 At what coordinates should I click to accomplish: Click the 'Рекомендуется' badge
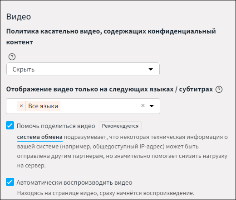[x=120, y=126]
